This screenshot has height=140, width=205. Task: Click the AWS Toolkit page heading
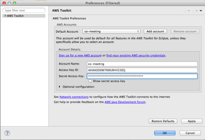point(62,11)
